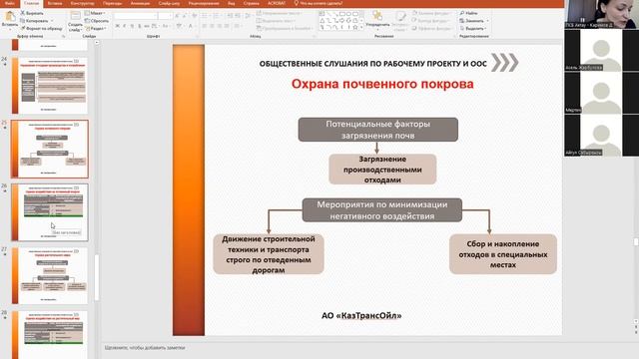Open the font name combo box
Screen dimensions: 639x359
pos(136,16)
